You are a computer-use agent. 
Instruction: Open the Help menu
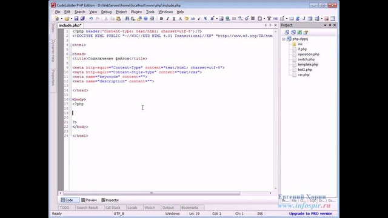pos(180,12)
